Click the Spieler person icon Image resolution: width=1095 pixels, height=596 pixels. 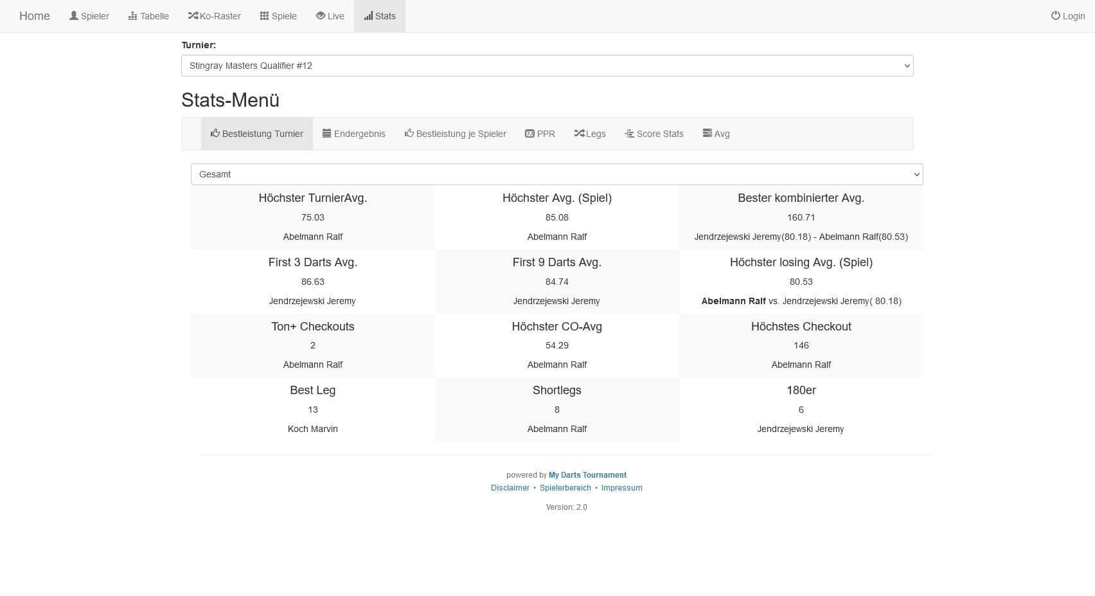click(74, 16)
